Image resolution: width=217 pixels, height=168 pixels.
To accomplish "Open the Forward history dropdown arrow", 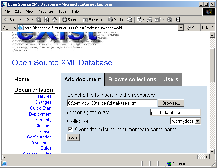I will 33,20.
